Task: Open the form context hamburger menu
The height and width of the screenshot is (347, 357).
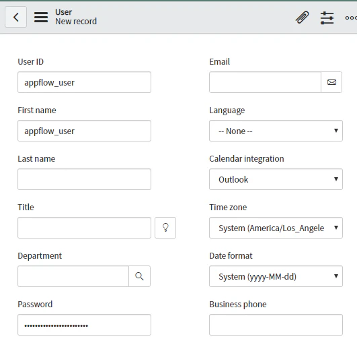Action: pos(41,17)
